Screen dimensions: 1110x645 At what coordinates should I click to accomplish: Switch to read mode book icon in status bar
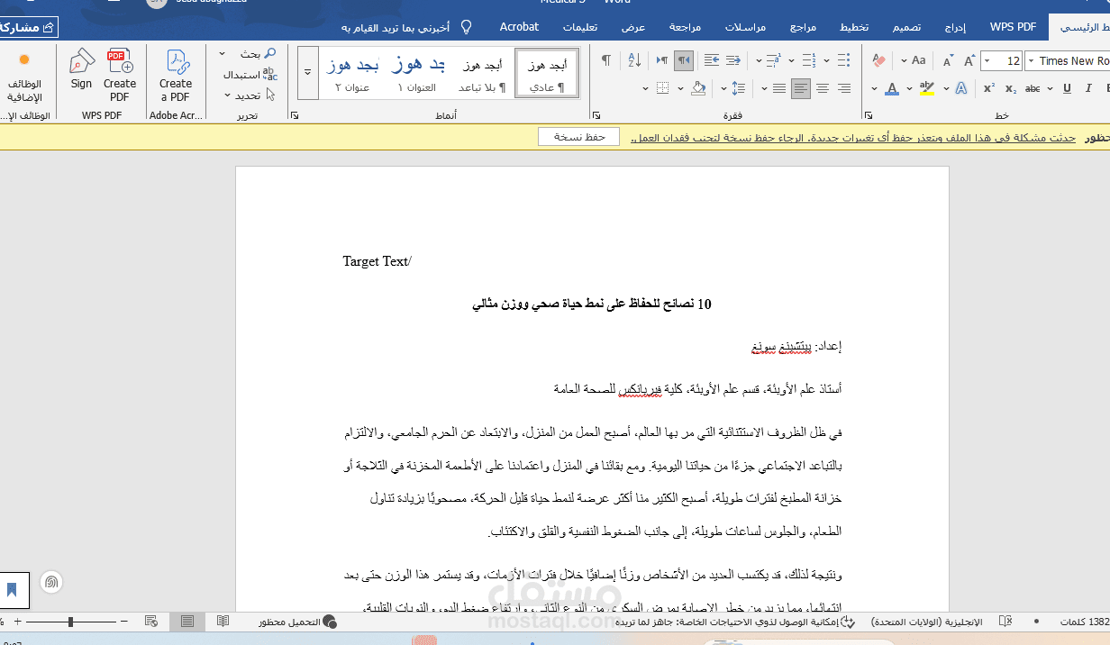coord(223,622)
